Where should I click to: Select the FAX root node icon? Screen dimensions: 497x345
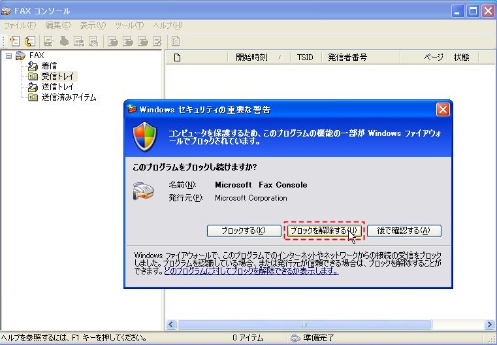tap(20, 56)
